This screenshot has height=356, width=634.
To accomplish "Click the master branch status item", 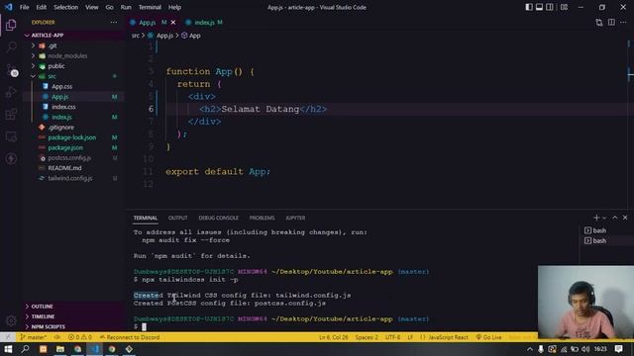I will pyautogui.click(x=33, y=337).
